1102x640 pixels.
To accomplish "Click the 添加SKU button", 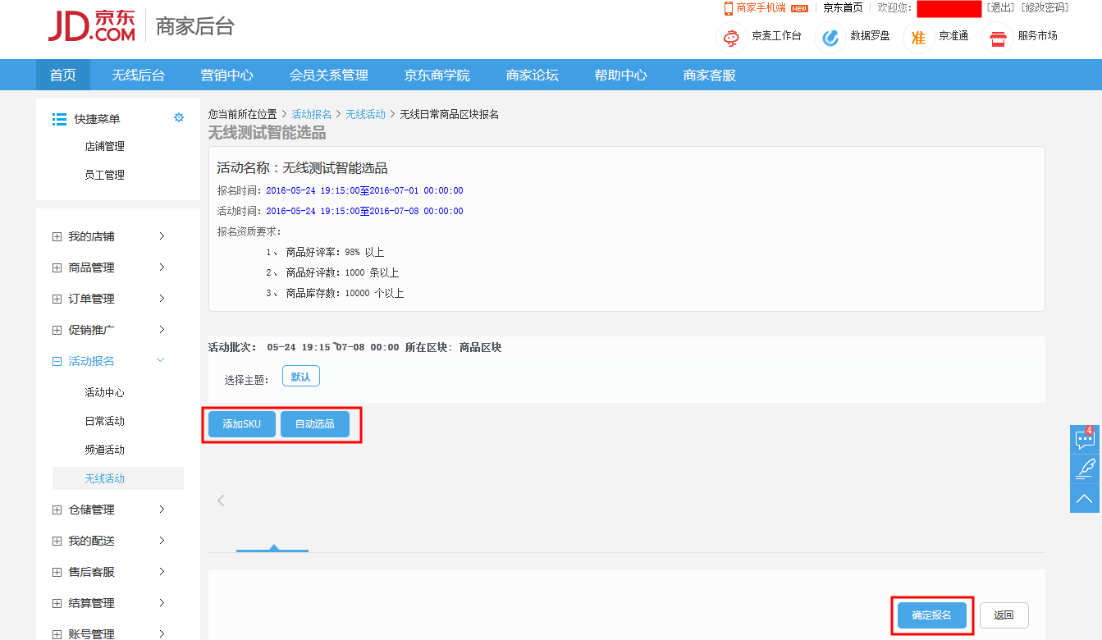I will (241, 424).
